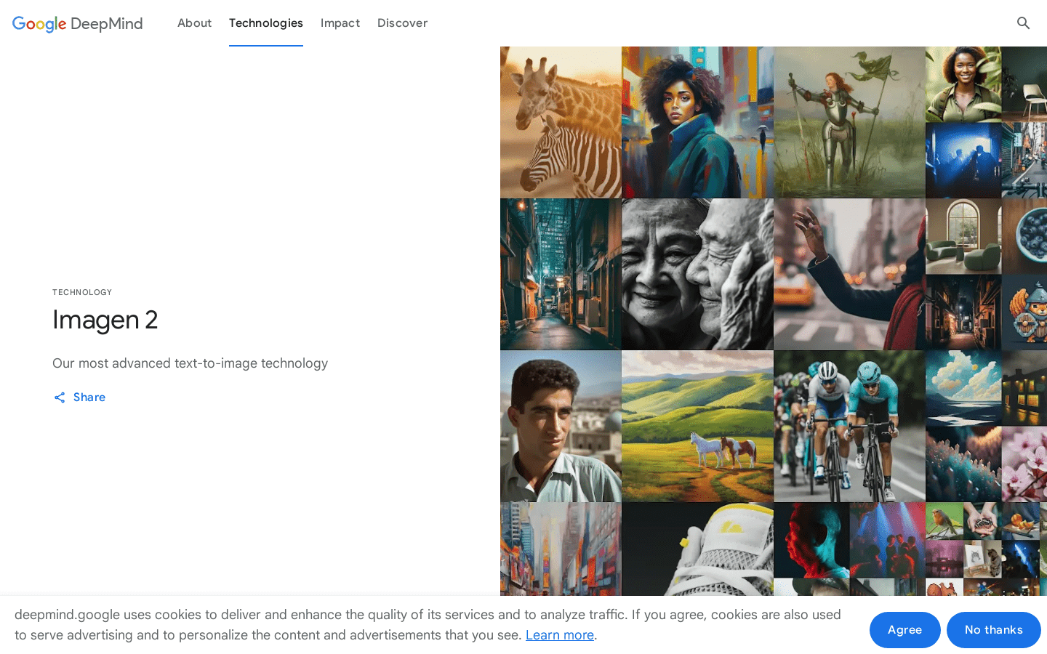Click the hand waving at taxi photo
Screen dimensions: 1047x654
849,275
